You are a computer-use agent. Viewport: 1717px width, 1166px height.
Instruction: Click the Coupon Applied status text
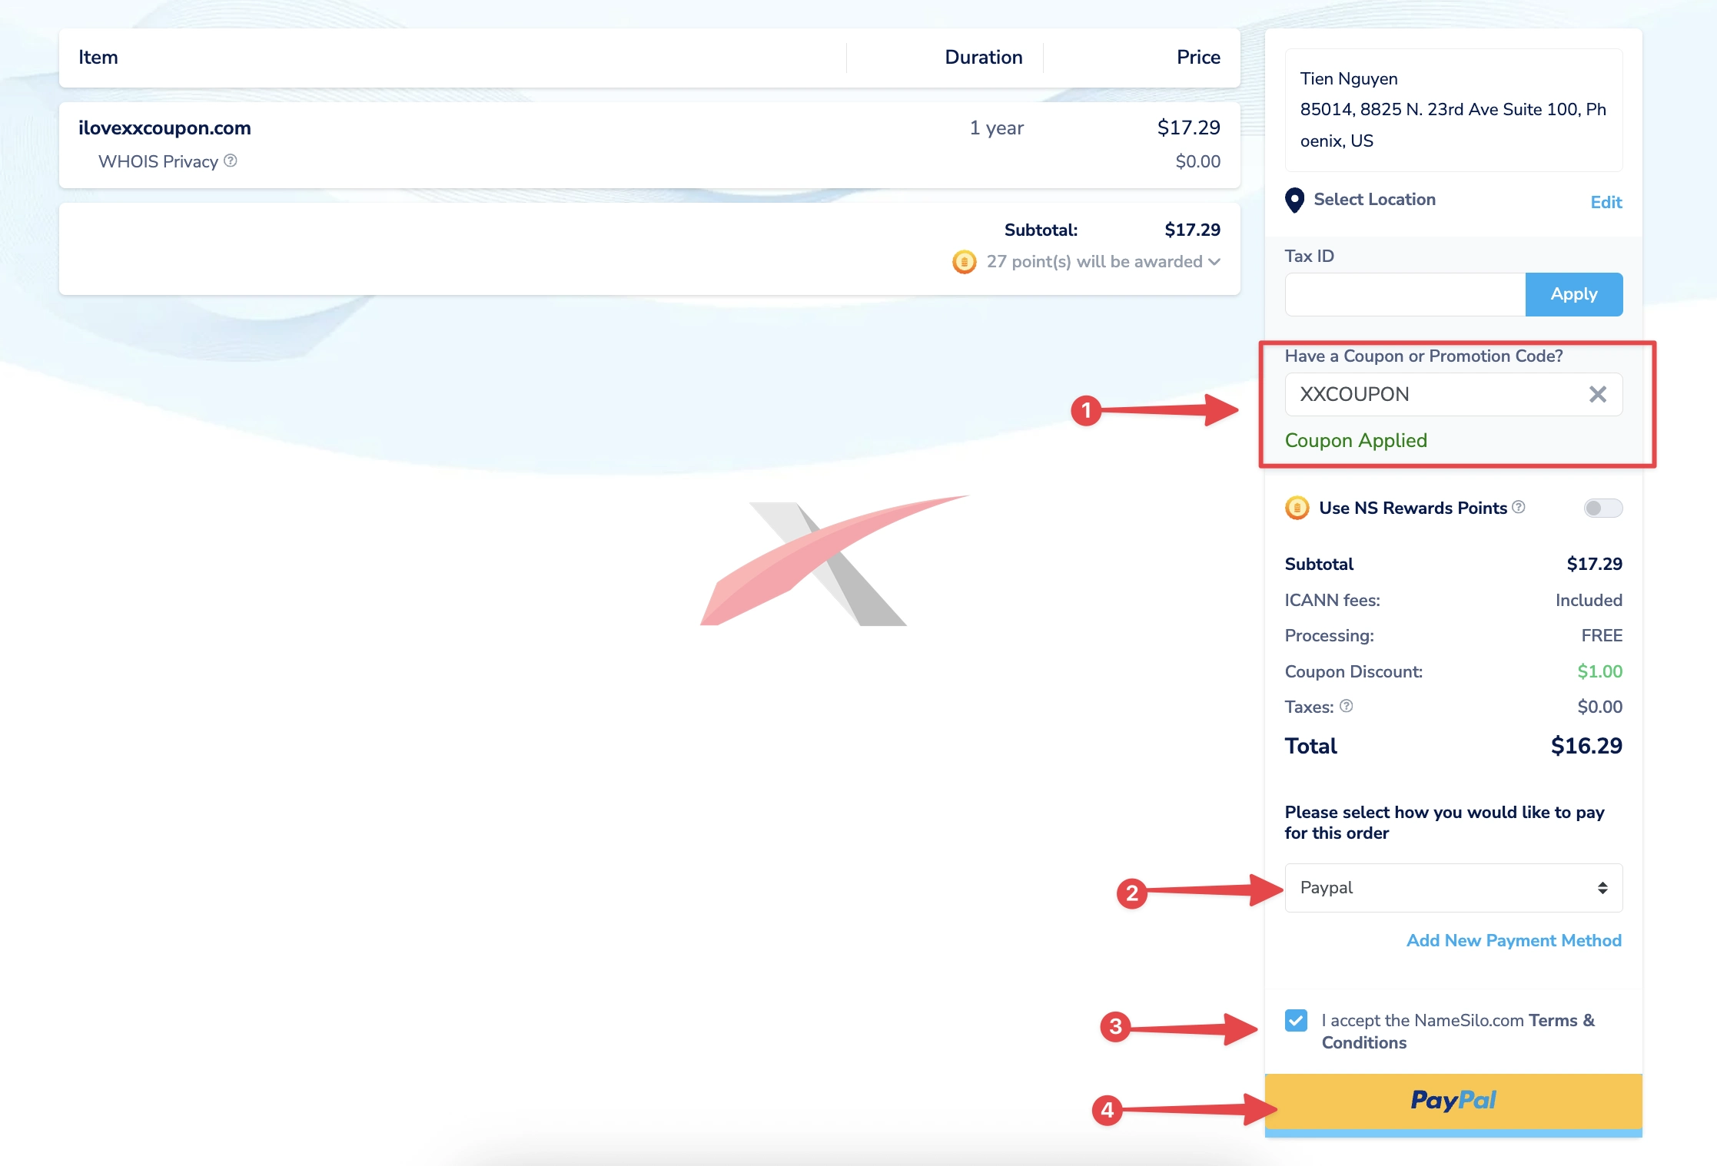pyautogui.click(x=1356, y=440)
